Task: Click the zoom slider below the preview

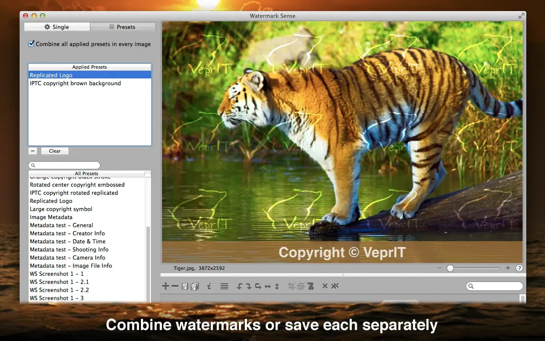Action: coord(473,268)
